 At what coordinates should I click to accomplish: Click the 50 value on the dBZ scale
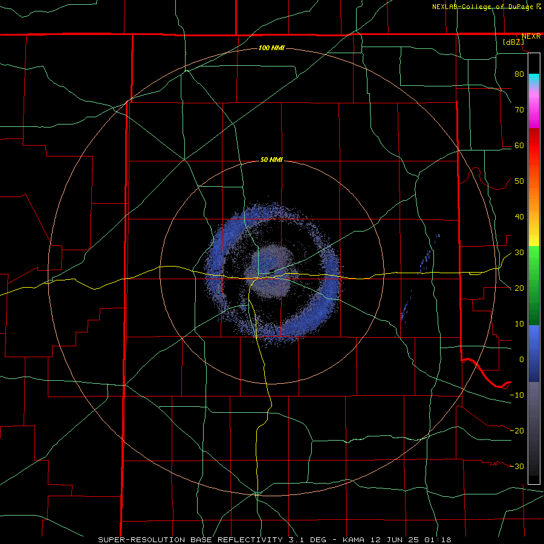coord(519,181)
